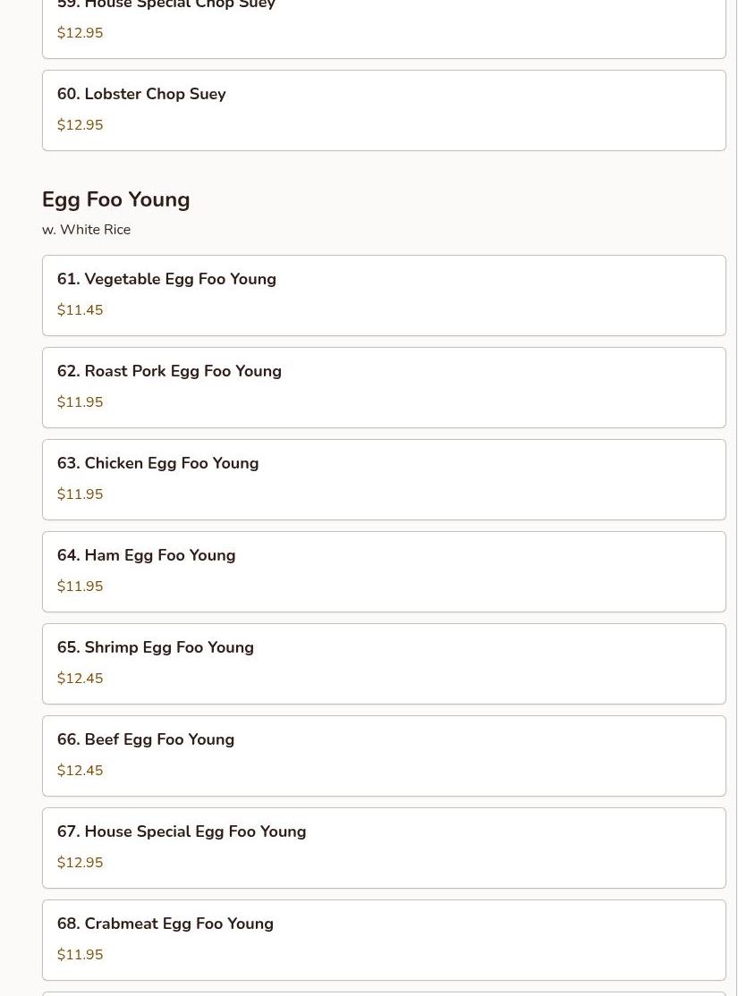Click the House Special Chop Suey price
Image resolution: width=755 pixels, height=996 pixels.
[x=80, y=33]
